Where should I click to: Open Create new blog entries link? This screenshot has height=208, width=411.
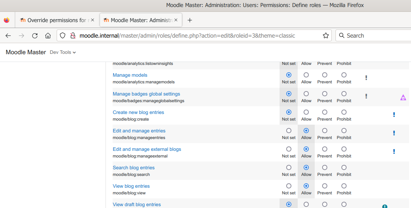click(x=138, y=112)
